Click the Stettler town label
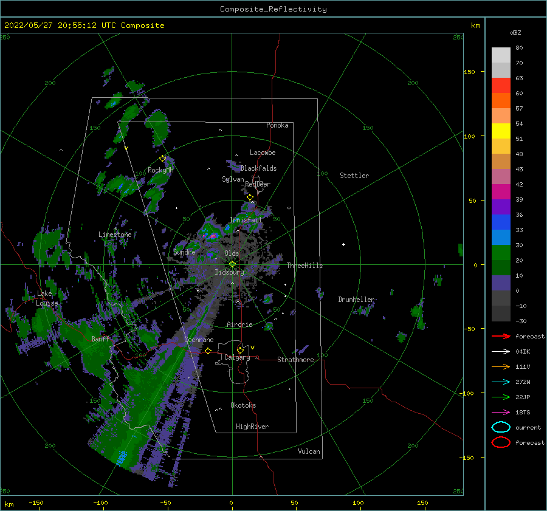The height and width of the screenshot is (511, 547). tap(354, 176)
